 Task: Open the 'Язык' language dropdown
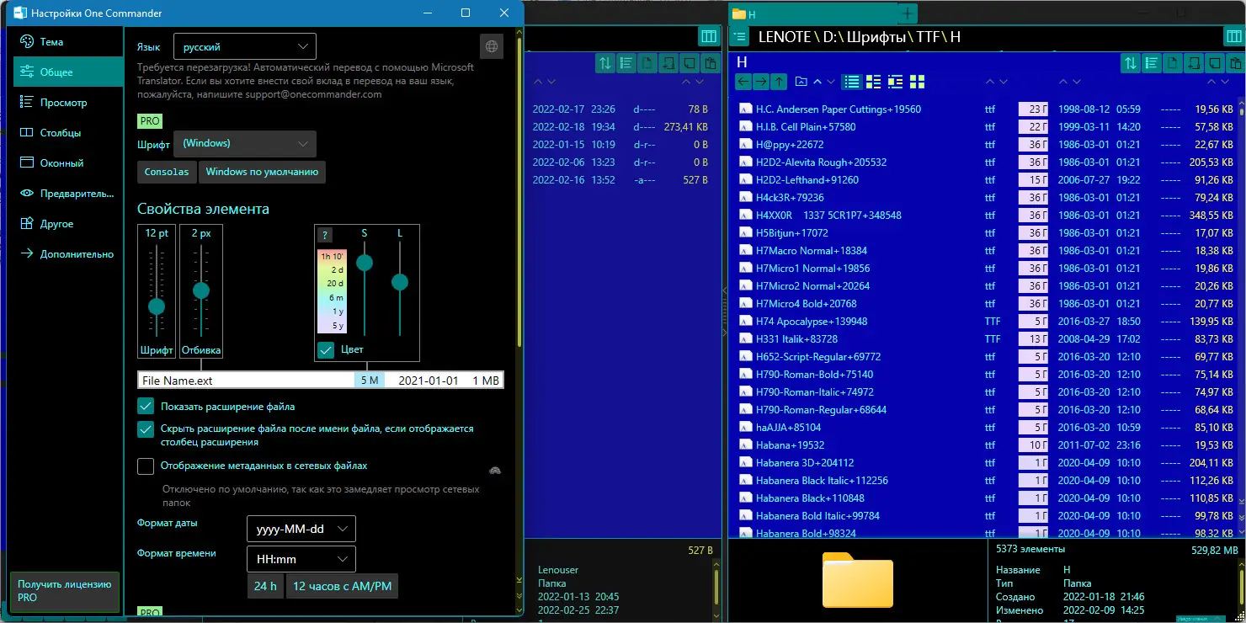pyautogui.click(x=244, y=47)
